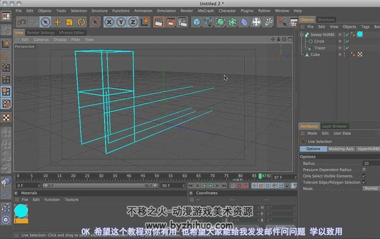
Task: Go to start of animation button
Action: click(x=191, y=186)
